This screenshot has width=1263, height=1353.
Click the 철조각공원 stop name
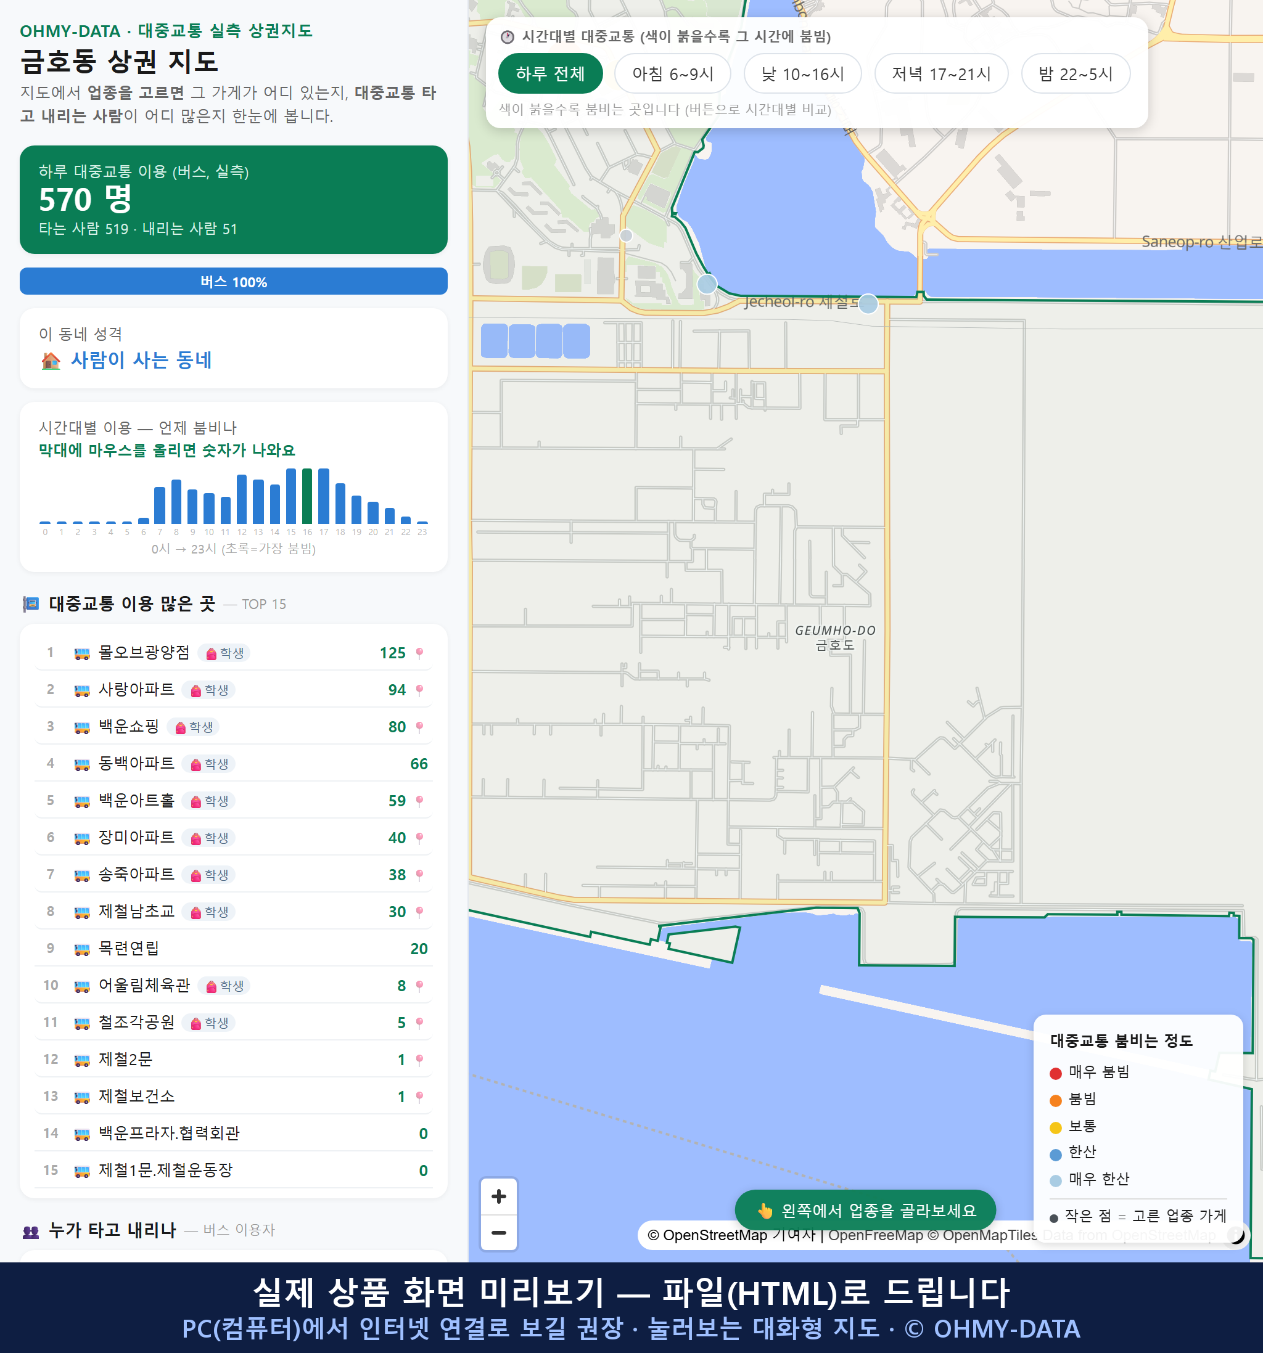point(136,1023)
